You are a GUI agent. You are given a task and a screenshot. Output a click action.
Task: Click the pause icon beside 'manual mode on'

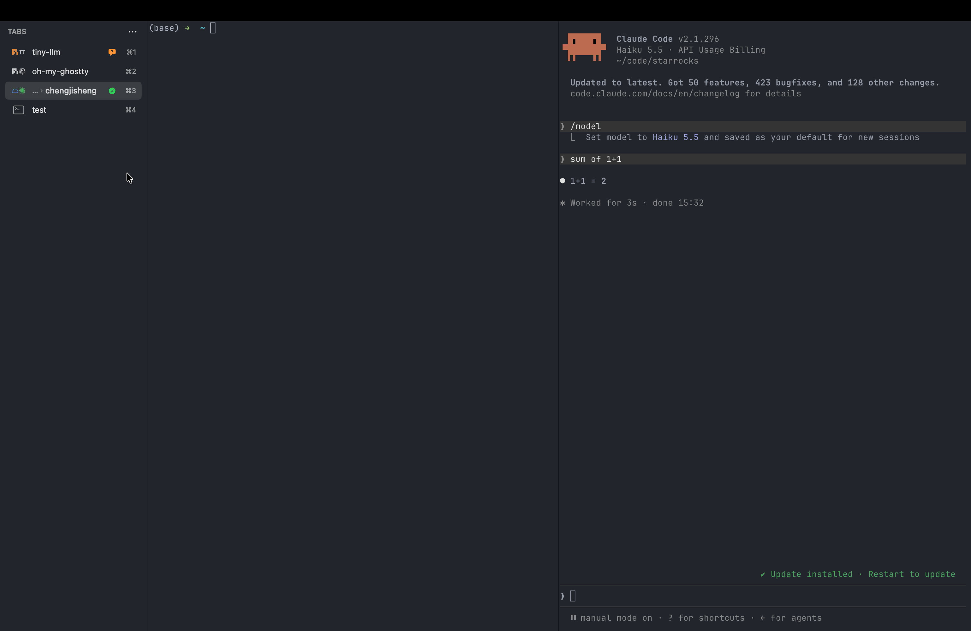[x=573, y=617]
